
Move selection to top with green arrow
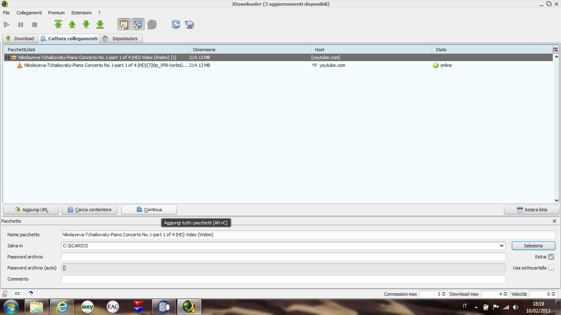pos(58,25)
